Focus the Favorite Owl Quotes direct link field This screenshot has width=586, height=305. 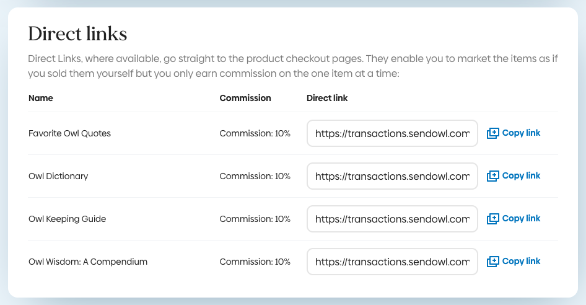pyautogui.click(x=392, y=133)
